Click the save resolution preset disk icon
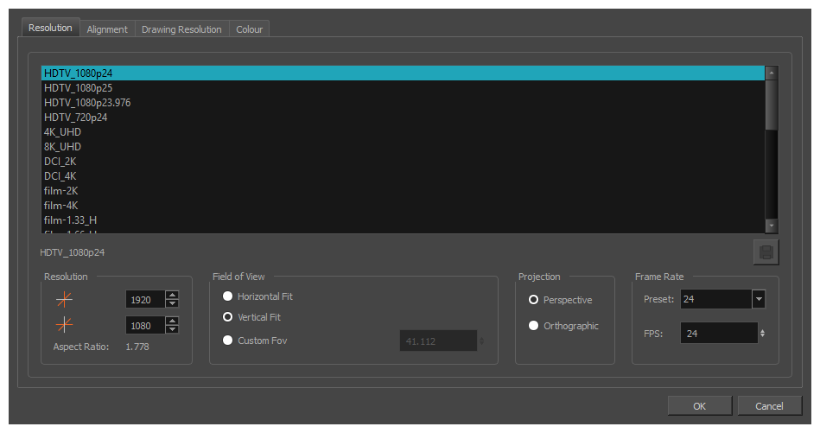 (x=766, y=252)
